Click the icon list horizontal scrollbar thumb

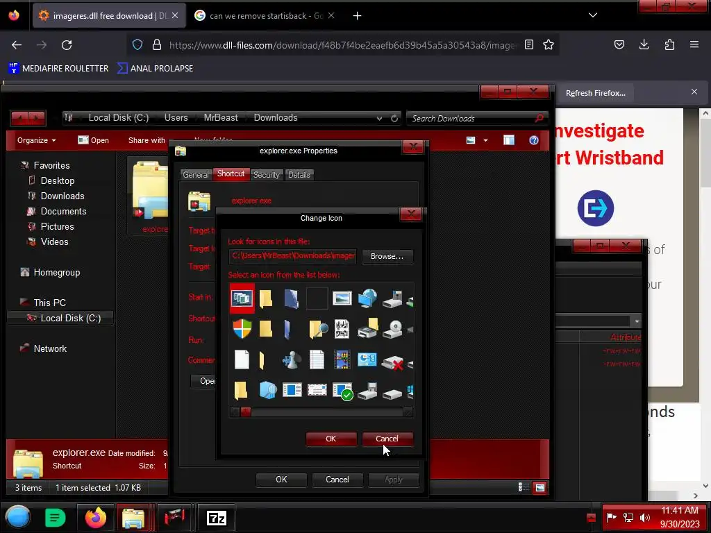[246, 412]
